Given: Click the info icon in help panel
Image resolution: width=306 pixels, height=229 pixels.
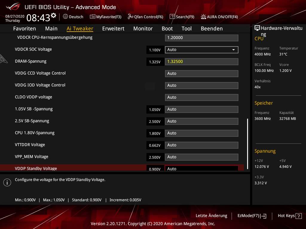Looking at the screenshot, I should coord(7,182).
